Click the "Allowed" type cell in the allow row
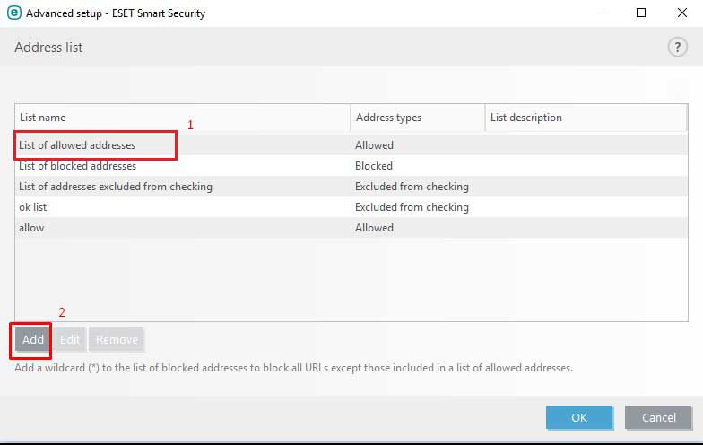The image size is (703, 445). [x=374, y=228]
